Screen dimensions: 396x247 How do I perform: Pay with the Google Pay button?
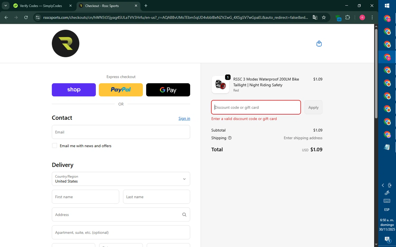(168, 90)
